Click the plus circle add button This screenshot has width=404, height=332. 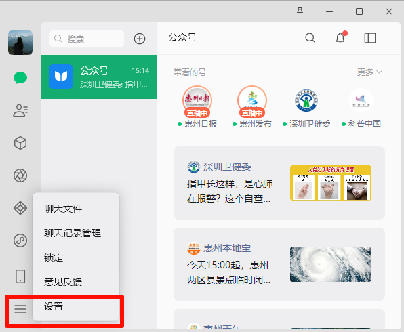pos(140,39)
